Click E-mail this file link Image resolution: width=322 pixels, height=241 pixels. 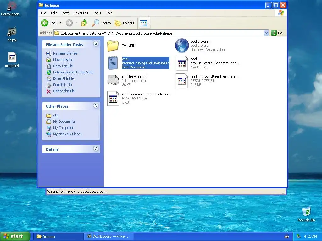point(63,78)
